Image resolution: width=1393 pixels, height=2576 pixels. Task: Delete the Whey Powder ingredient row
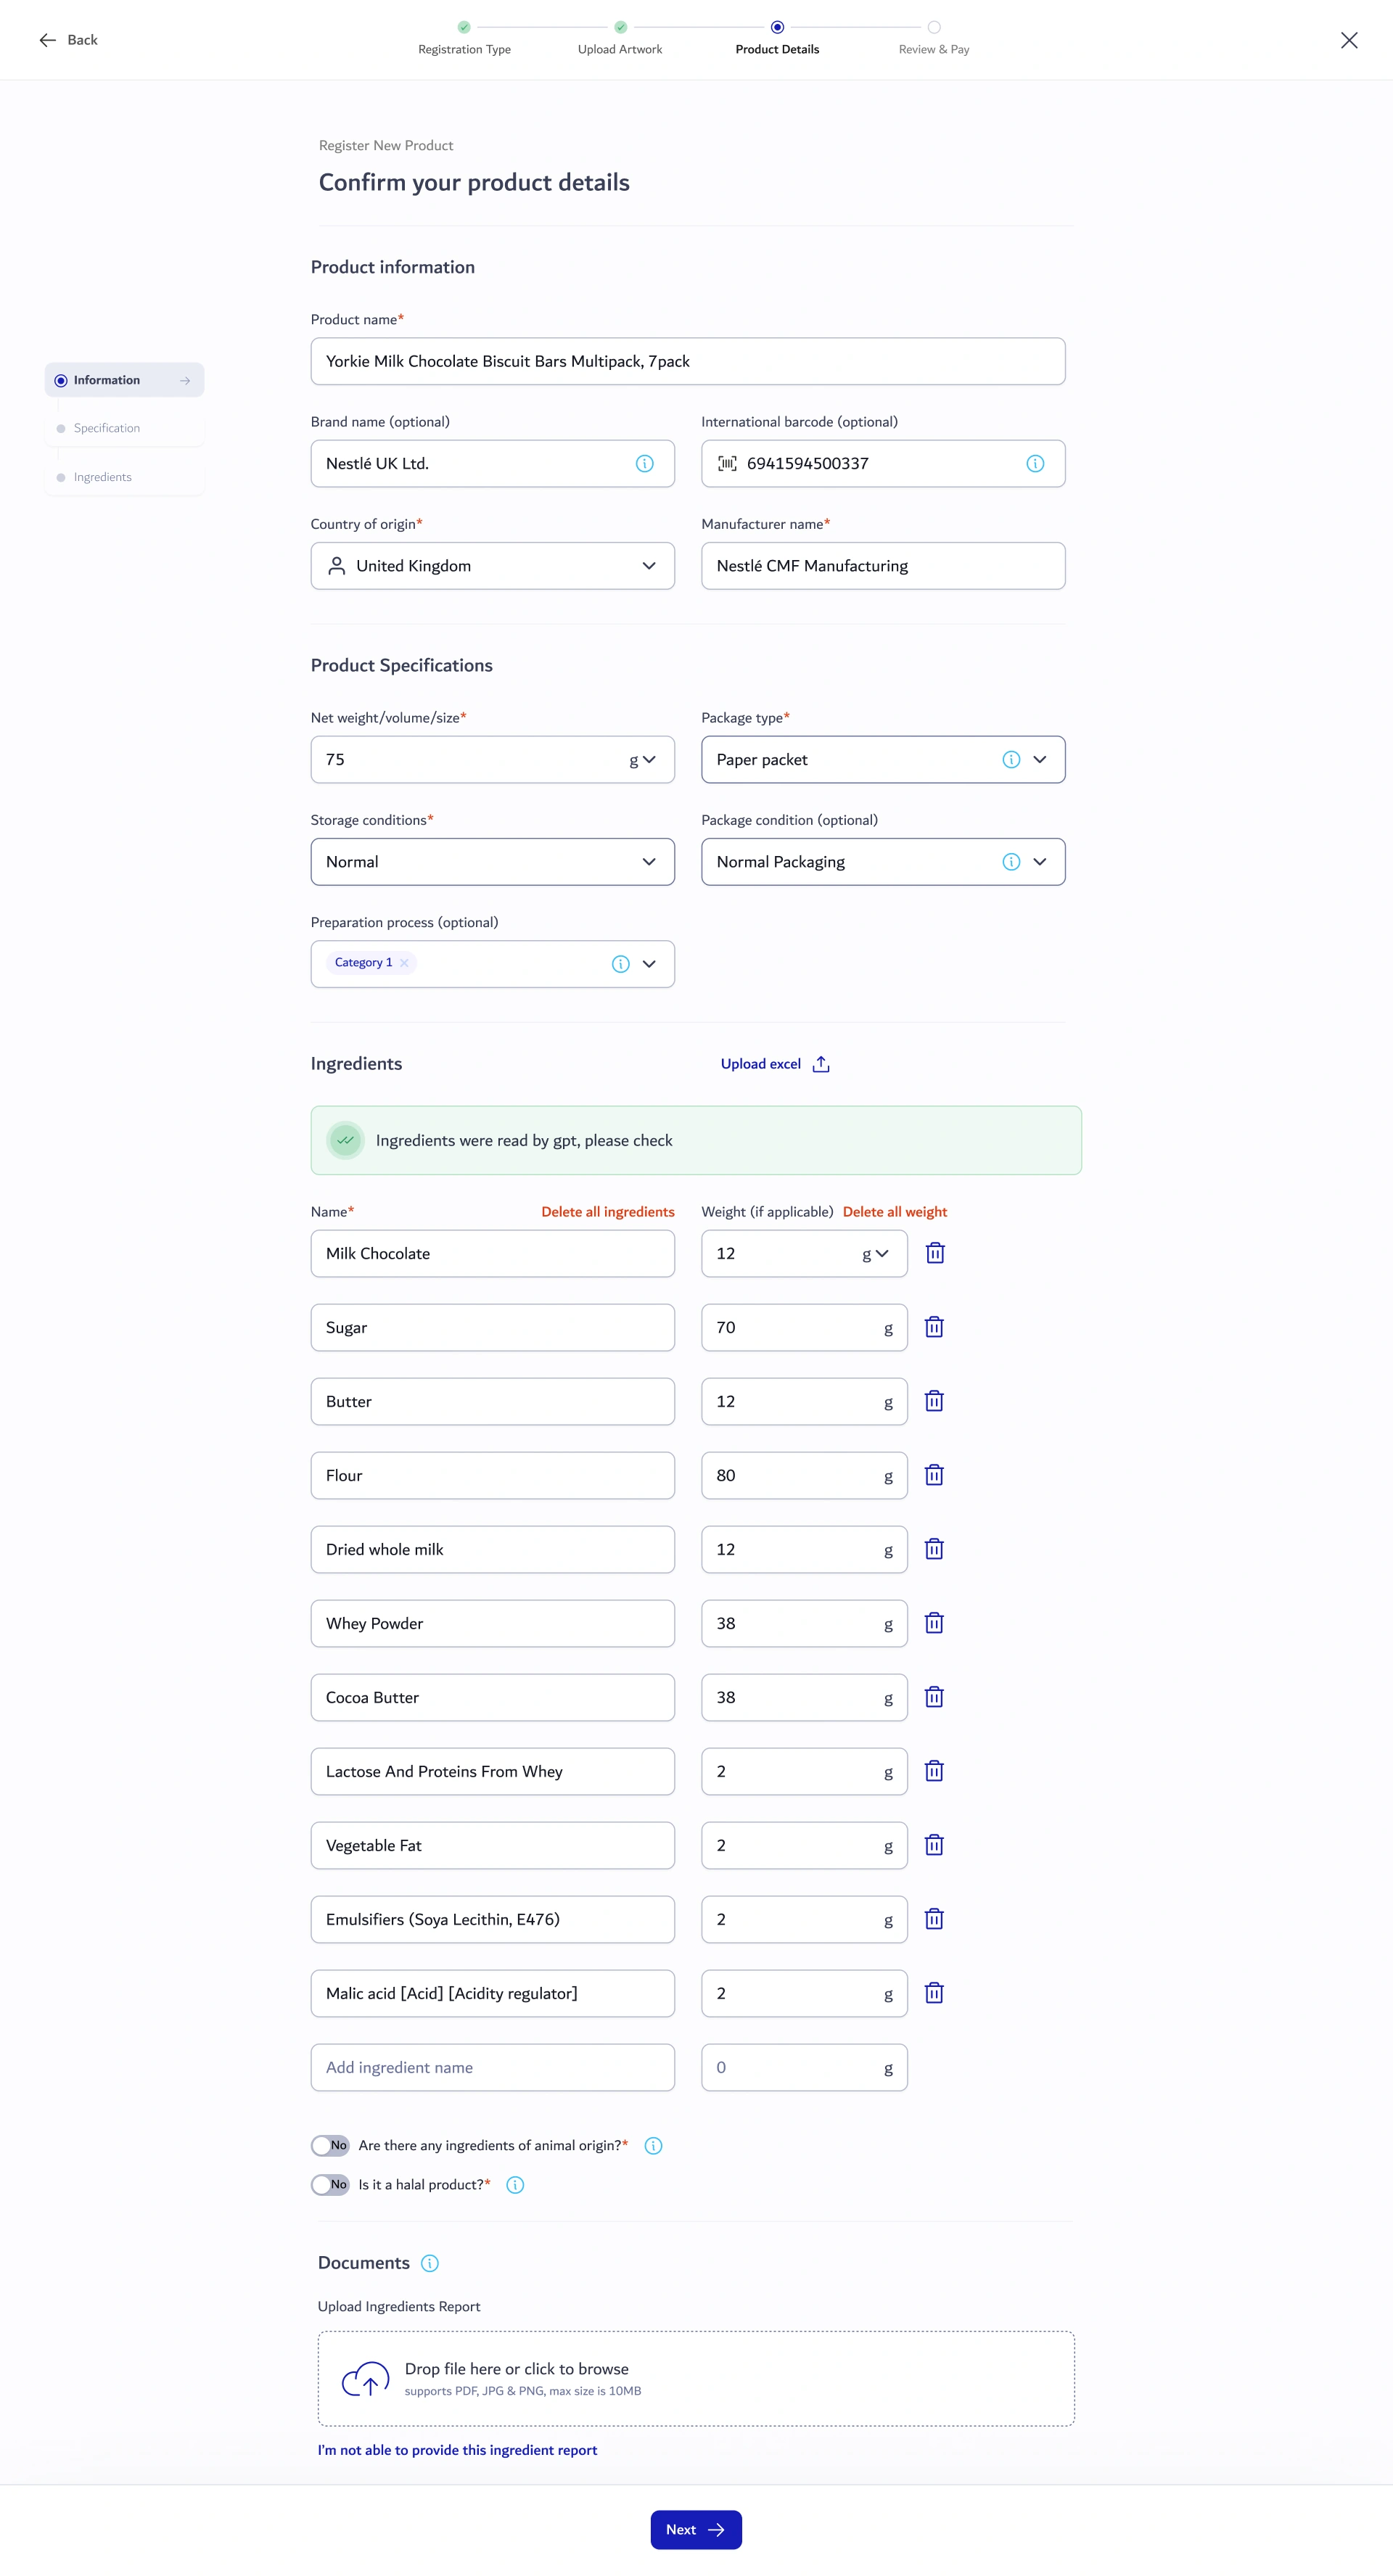pyautogui.click(x=934, y=1623)
